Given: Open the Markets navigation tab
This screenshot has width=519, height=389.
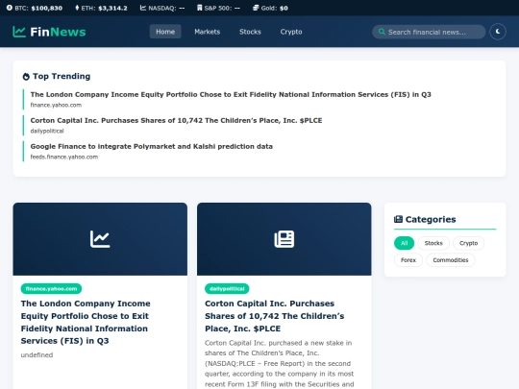Looking at the screenshot, I should (x=208, y=32).
